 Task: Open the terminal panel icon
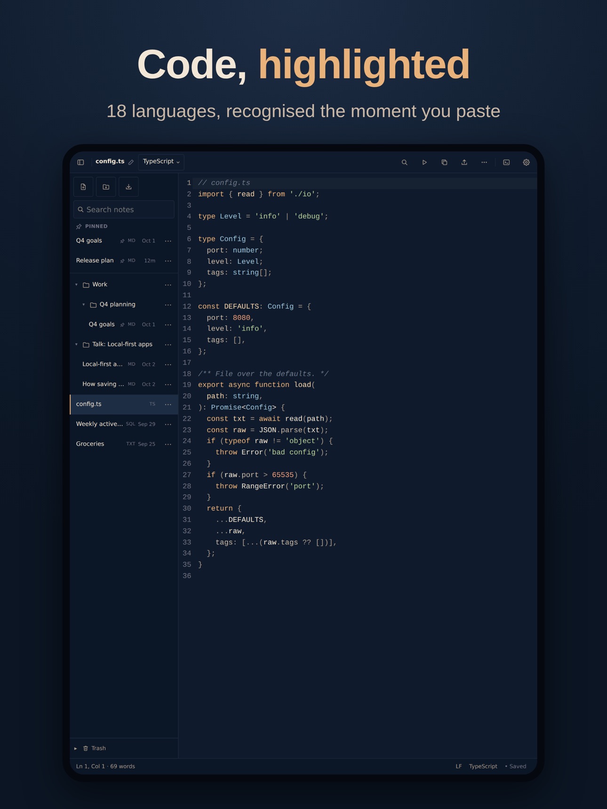506,162
